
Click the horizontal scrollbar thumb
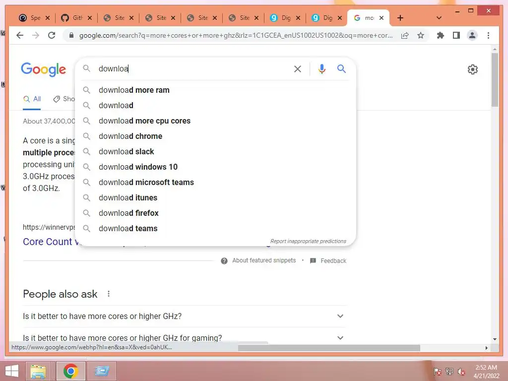pyautogui.click(x=329, y=348)
